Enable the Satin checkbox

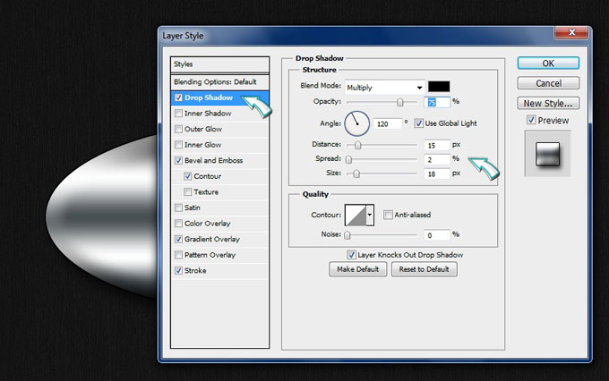(178, 207)
